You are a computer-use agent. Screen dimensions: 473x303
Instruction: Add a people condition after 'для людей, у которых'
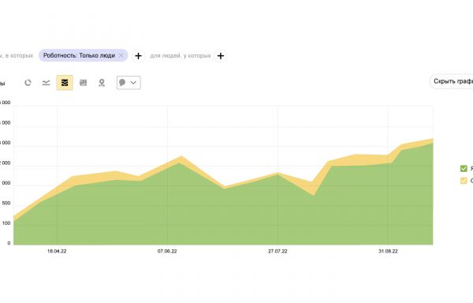[x=221, y=56]
